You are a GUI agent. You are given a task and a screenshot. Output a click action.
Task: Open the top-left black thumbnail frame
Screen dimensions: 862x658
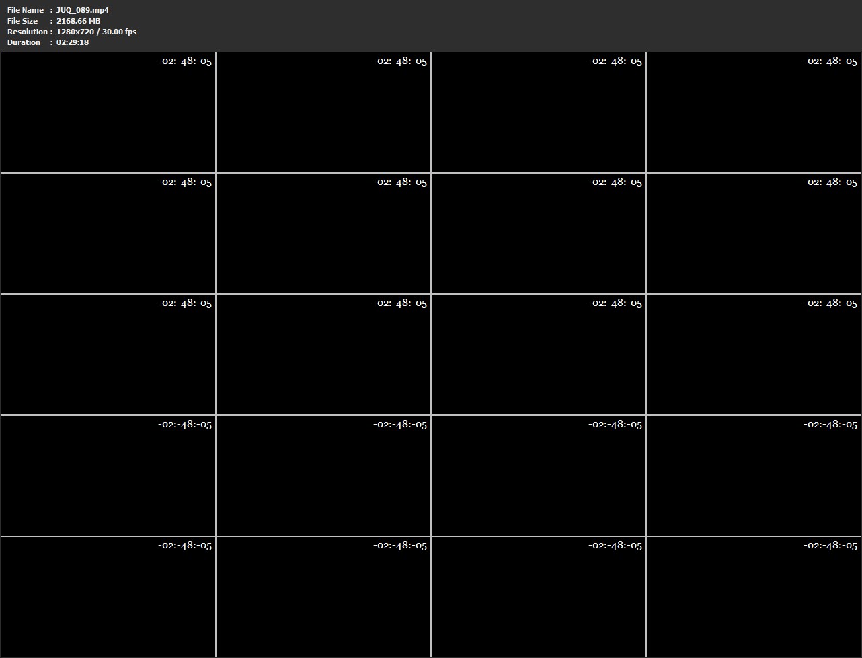click(108, 112)
